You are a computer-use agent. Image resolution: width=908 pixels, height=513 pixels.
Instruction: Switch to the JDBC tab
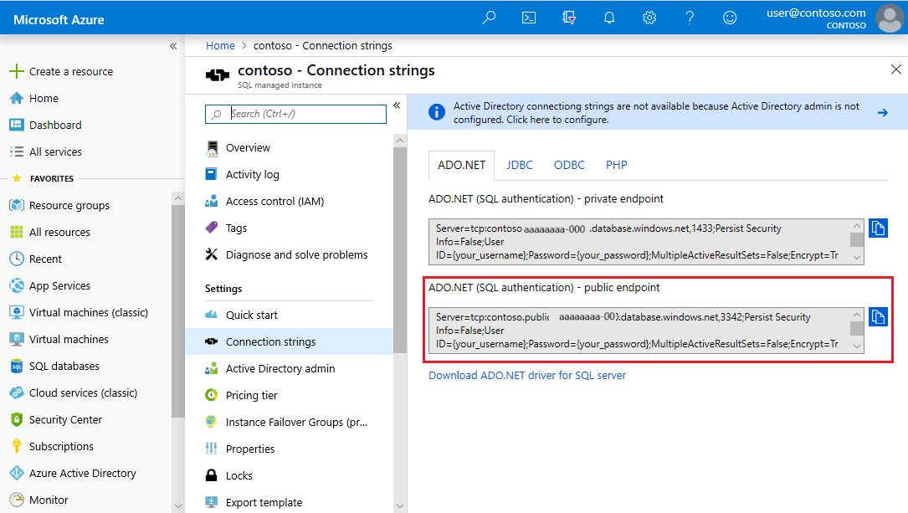(x=520, y=165)
